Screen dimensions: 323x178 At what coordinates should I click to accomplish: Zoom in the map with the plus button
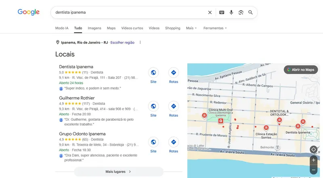(x=314, y=160)
